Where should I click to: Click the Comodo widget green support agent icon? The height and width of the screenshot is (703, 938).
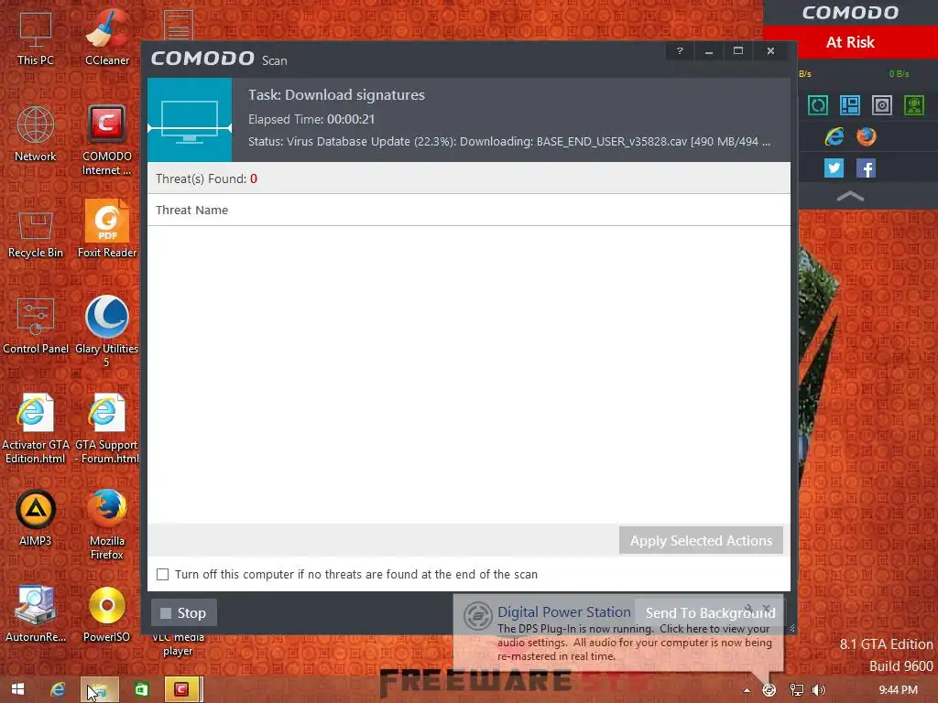tap(914, 105)
